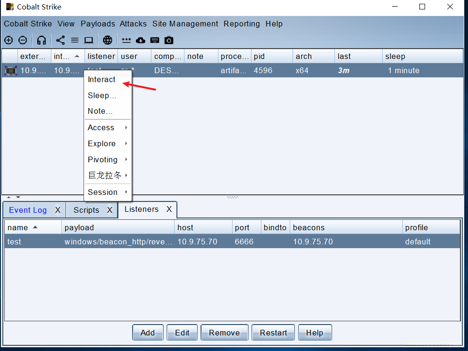View screenshots via the camera icon
The image size is (468, 351).
click(169, 40)
